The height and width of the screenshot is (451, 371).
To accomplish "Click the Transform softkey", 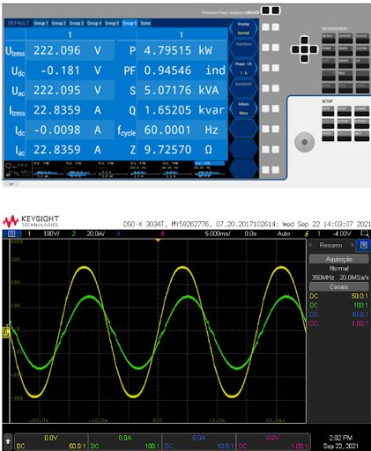I will click(x=243, y=48).
